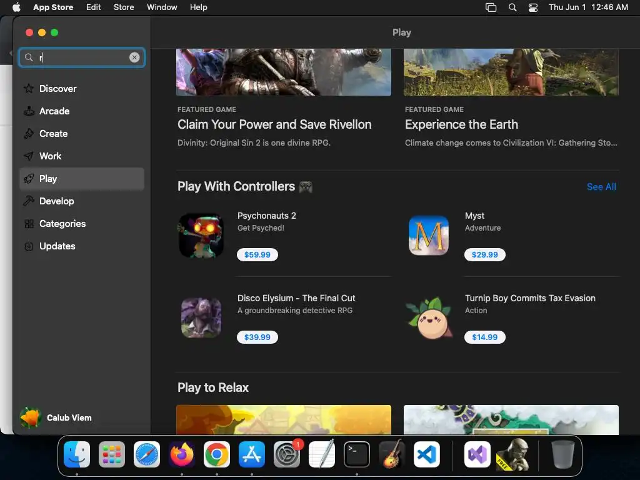
Task: Click the screen mirroring menu bar icon
Action: coord(491,7)
